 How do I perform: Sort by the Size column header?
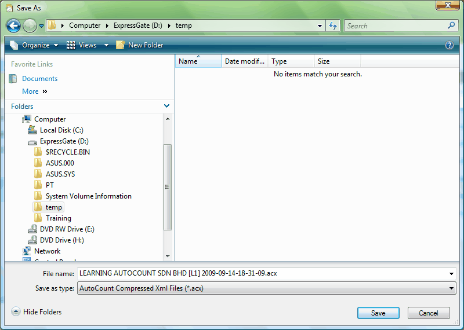tap(338, 61)
